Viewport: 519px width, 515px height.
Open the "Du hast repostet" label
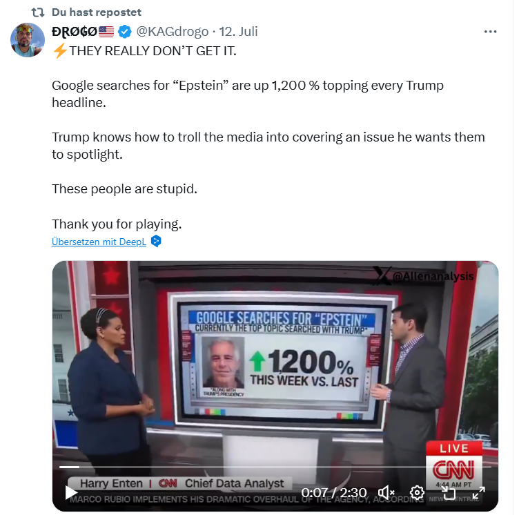(x=97, y=12)
